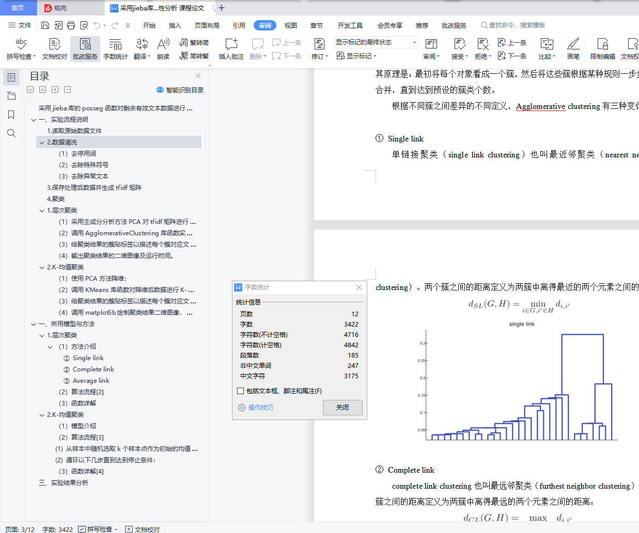
Task: Switch to the 视图 tab
Action: [291, 25]
